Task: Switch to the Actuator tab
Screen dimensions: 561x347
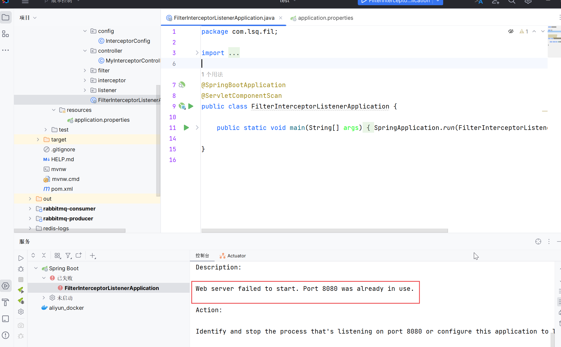Action: click(x=233, y=256)
